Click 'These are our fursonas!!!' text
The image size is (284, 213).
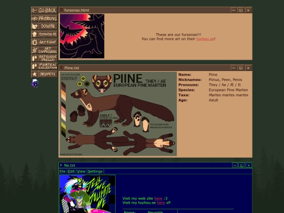coord(178,35)
